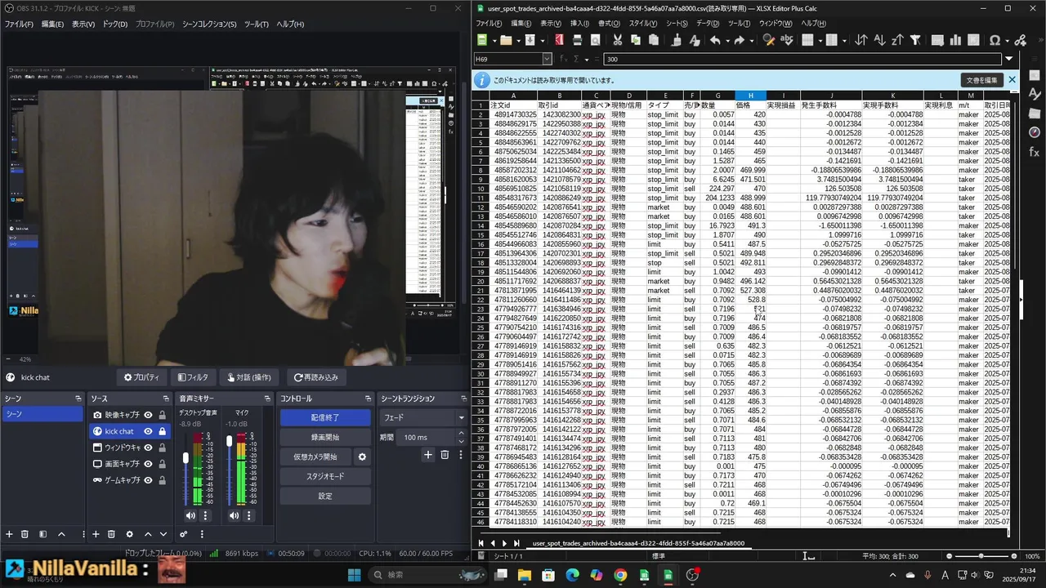Click the add transition plus icon

[x=427, y=455]
